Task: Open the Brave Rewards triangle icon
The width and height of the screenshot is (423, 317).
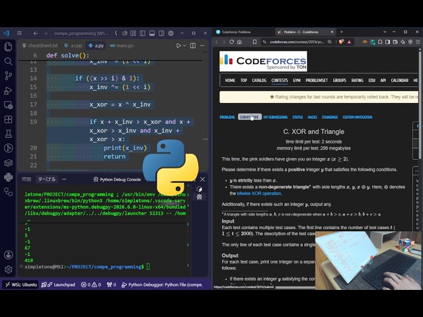Action: tap(350, 42)
